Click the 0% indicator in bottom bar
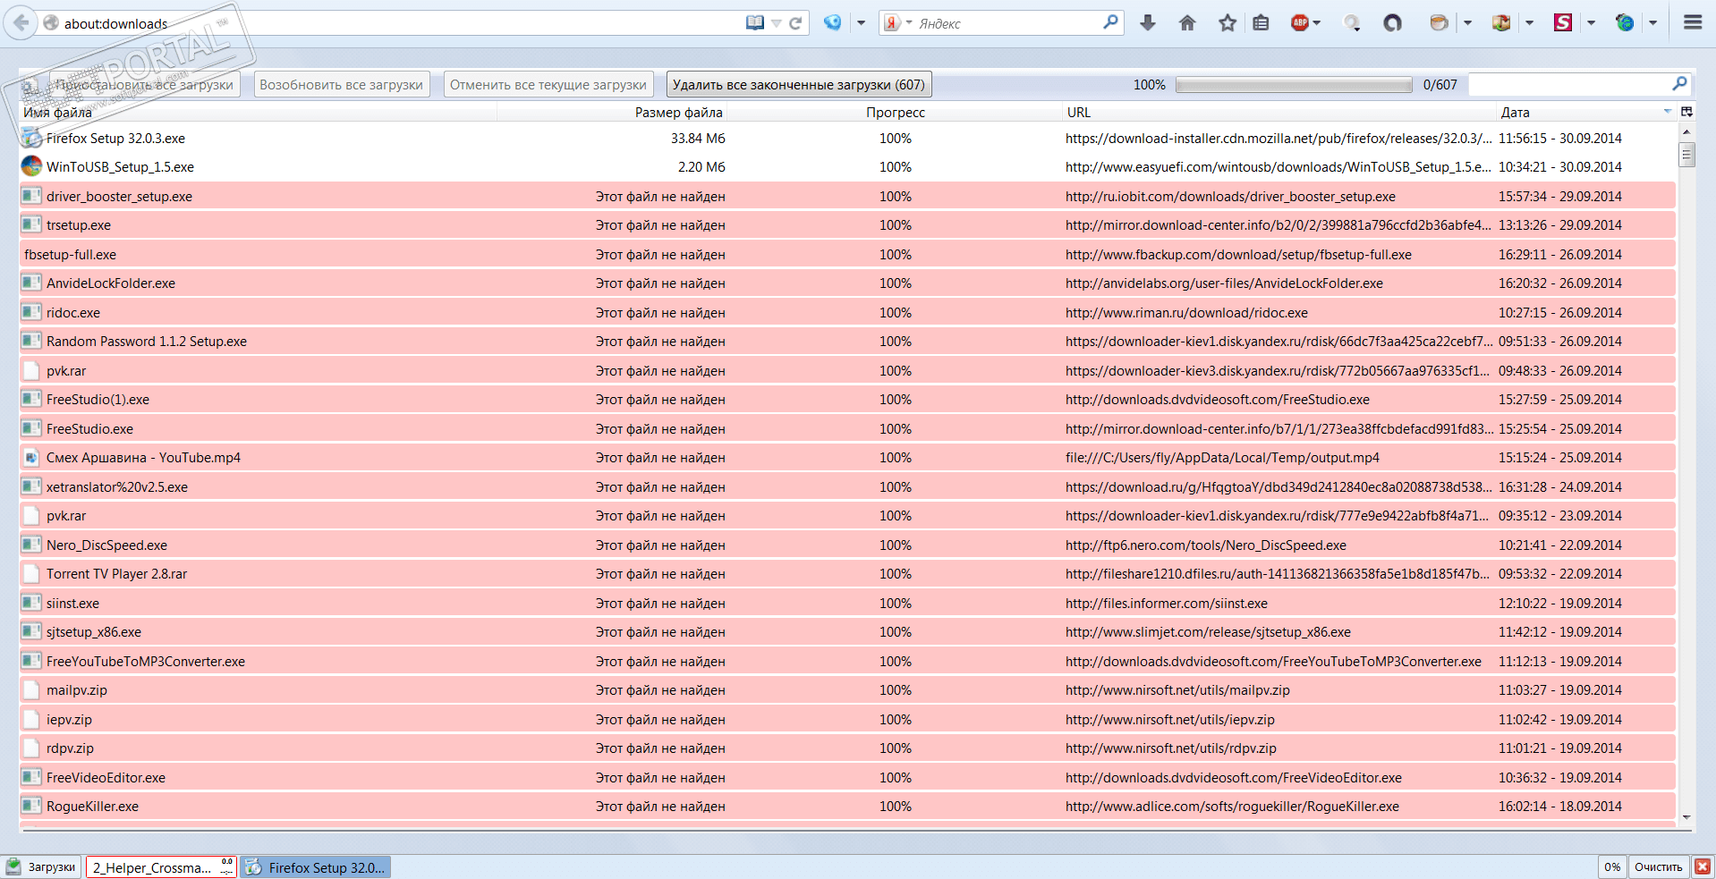Screen dimensions: 1716x879 click(x=1612, y=866)
